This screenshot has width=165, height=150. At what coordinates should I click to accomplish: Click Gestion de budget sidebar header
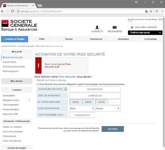coord(17,148)
